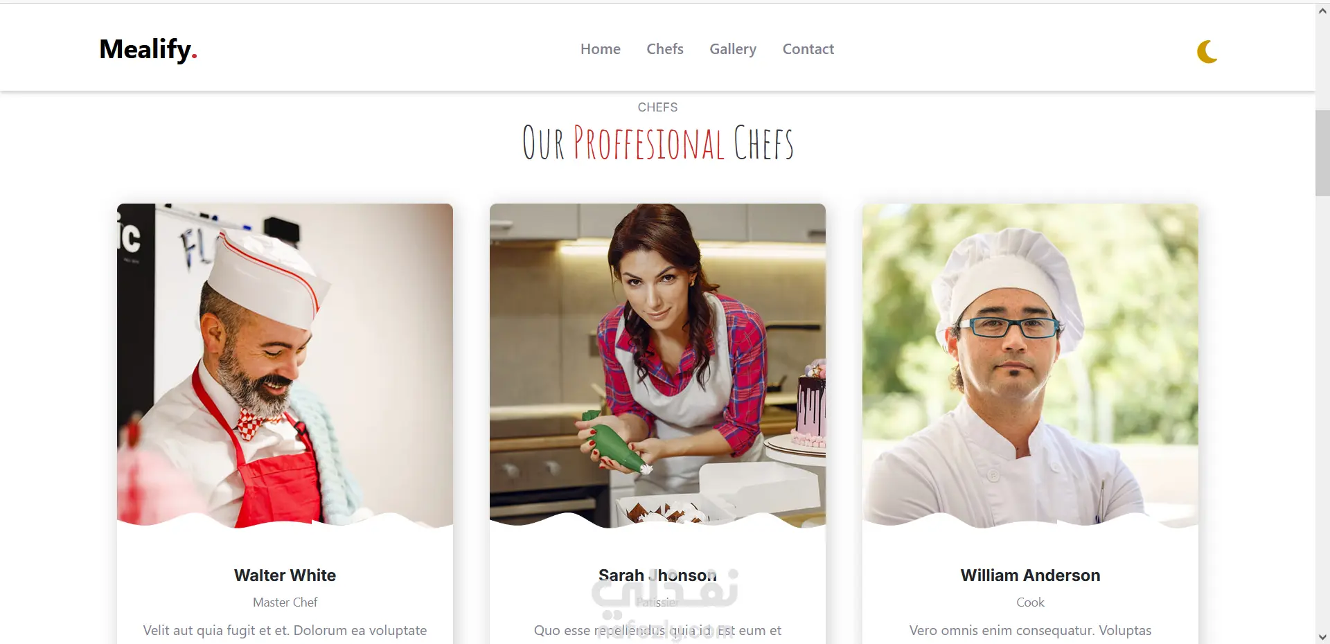Click the scrollbar up arrow
The width and height of the screenshot is (1330, 644).
coord(1322,11)
